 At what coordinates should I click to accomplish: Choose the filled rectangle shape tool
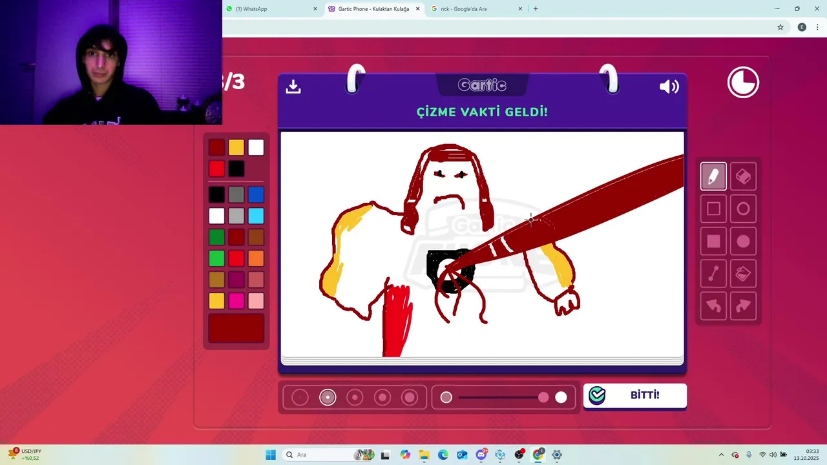[713, 241]
